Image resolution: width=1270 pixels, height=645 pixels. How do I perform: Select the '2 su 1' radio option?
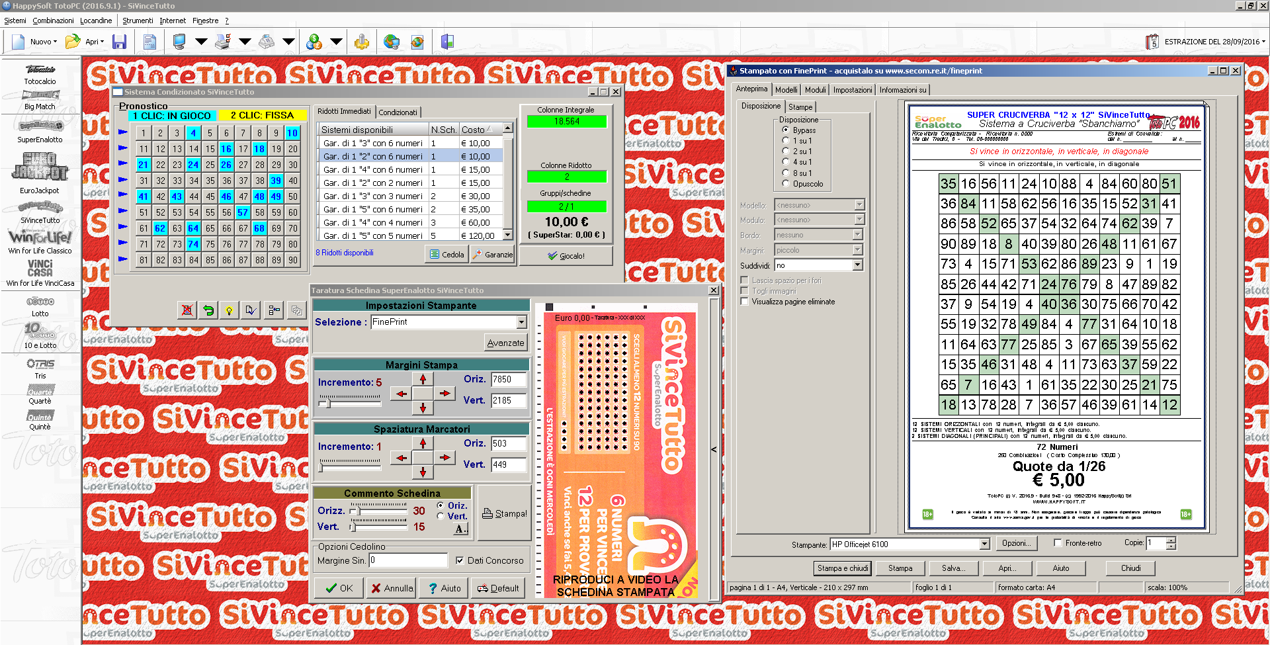coord(786,151)
